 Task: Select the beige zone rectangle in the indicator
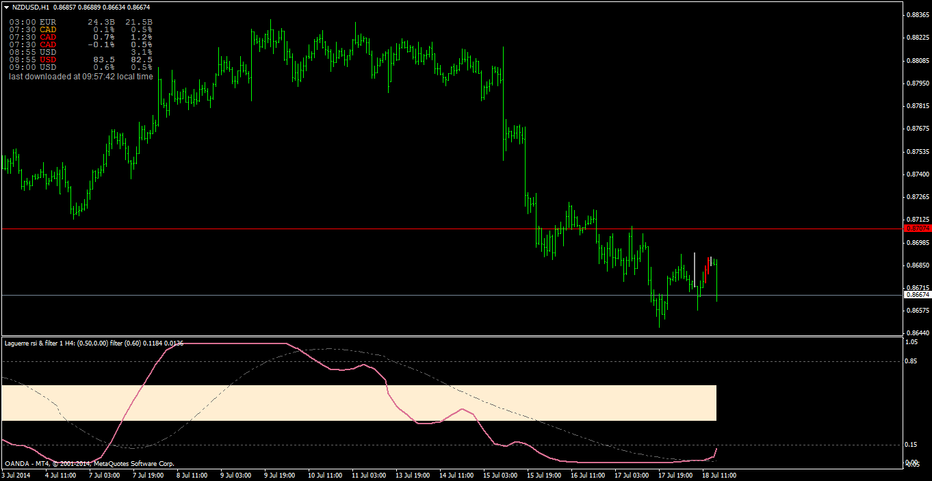click(x=359, y=402)
